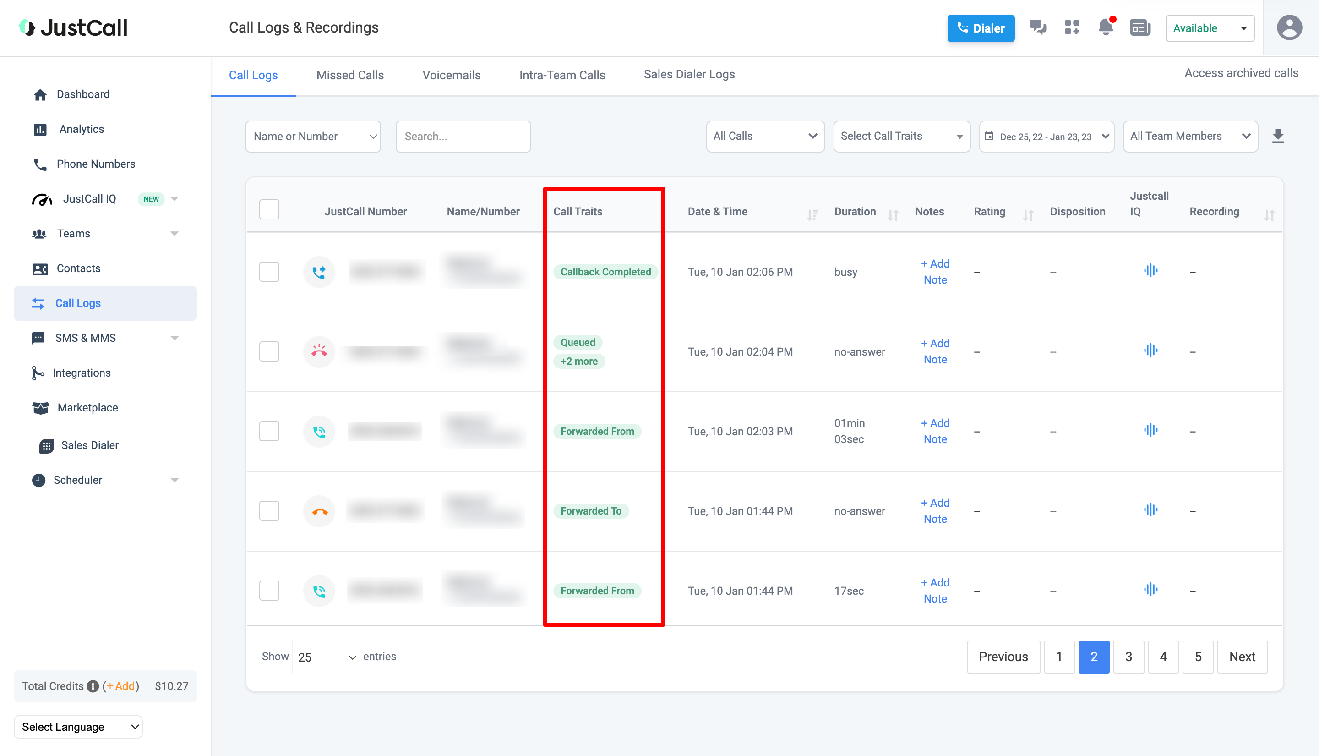1319x756 pixels.
Task: Open Integrations in sidebar
Action: click(82, 373)
